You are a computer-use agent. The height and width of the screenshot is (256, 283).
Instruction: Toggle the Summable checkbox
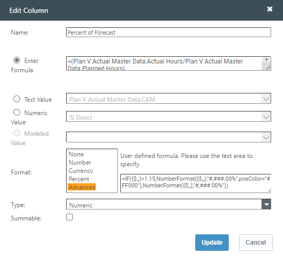70,217
